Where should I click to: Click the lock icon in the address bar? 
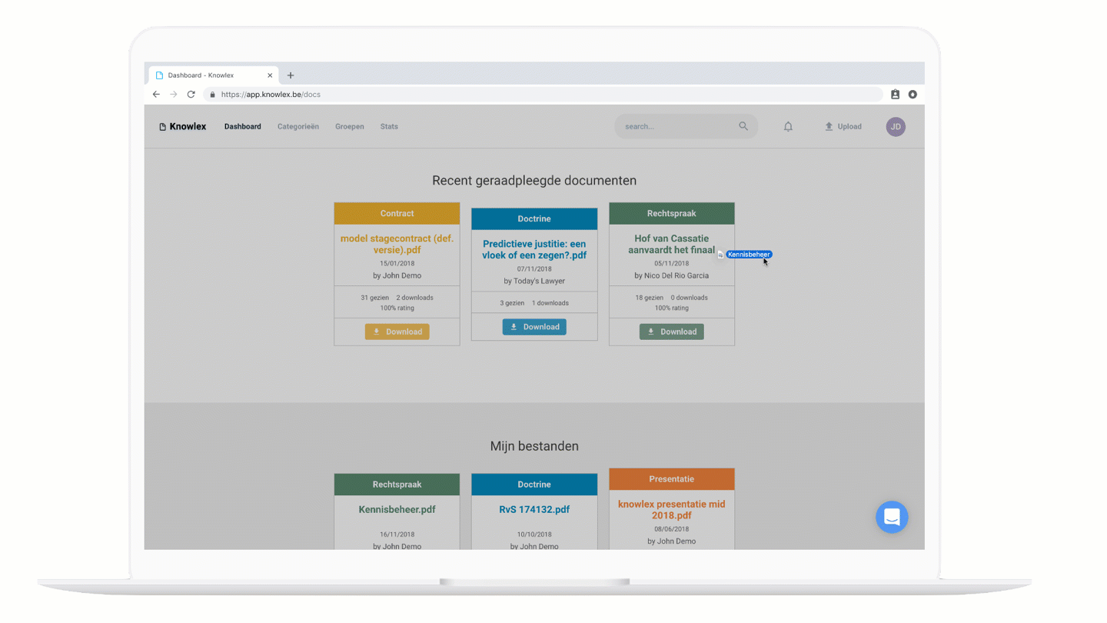213,95
